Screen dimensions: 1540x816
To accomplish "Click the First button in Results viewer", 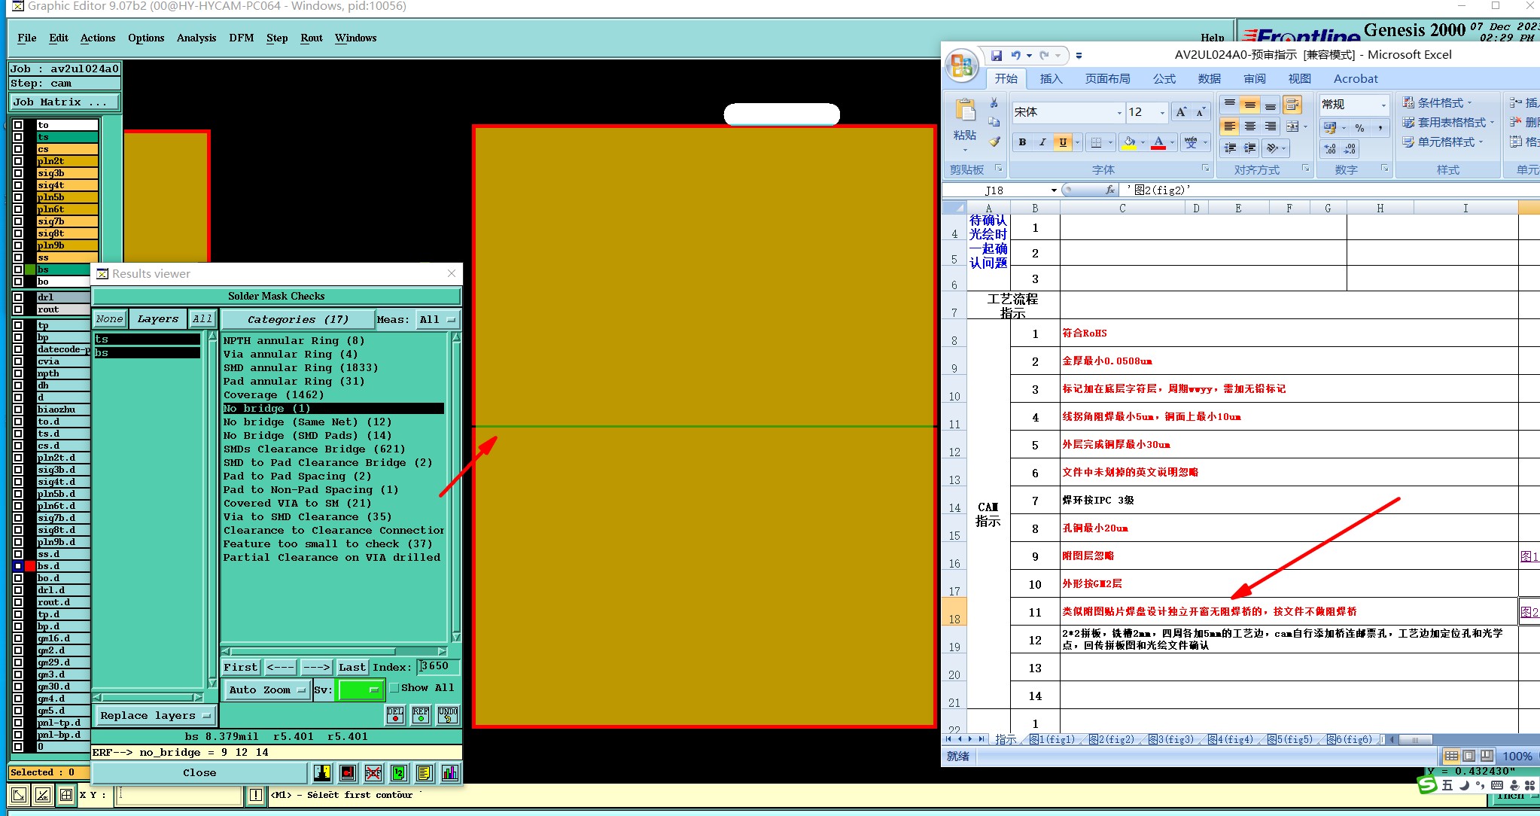I will [240, 667].
